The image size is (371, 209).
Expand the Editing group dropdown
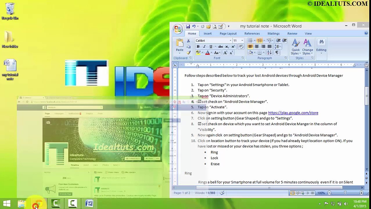pos(321,47)
